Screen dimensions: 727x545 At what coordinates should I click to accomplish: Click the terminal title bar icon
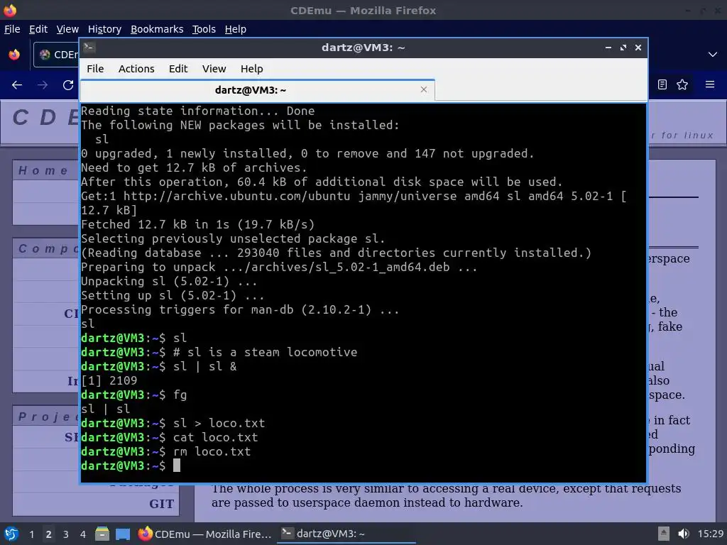[89, 48]
